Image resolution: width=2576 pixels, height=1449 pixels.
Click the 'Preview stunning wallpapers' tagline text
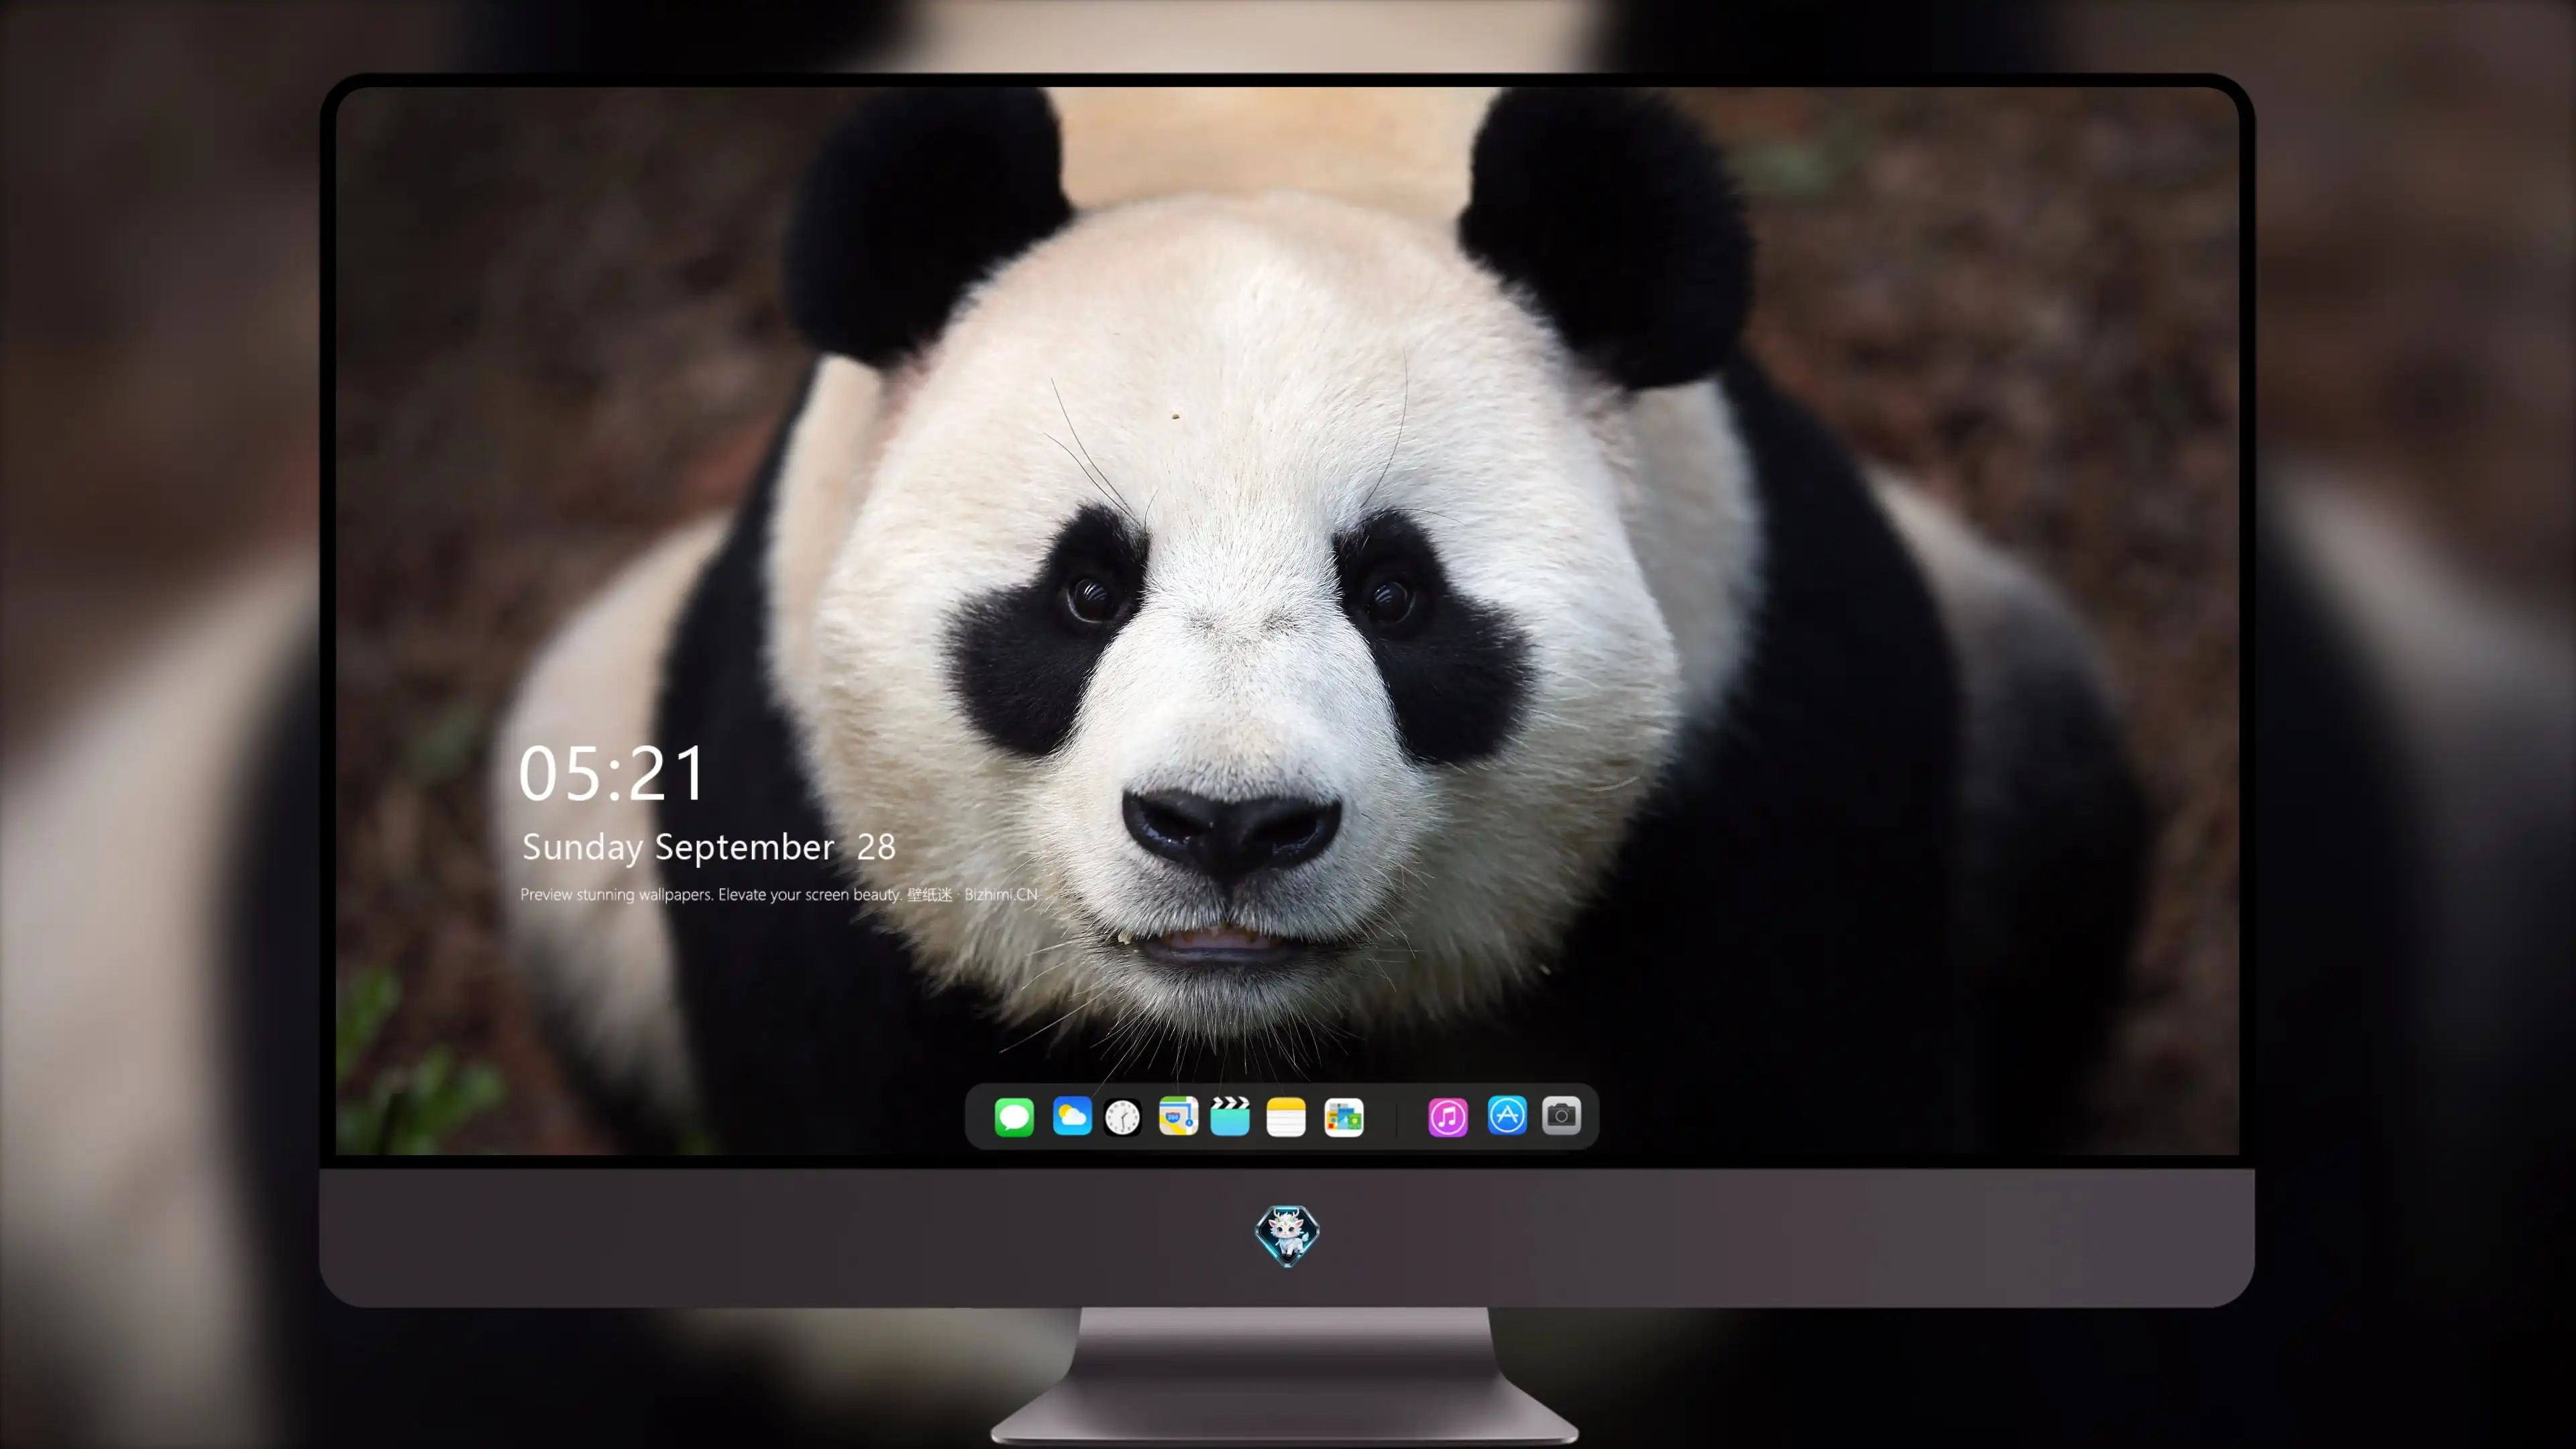(x=779, y=894)
